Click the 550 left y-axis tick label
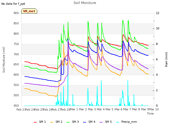Viewport: 170px width, 127px height. (16, 85)
